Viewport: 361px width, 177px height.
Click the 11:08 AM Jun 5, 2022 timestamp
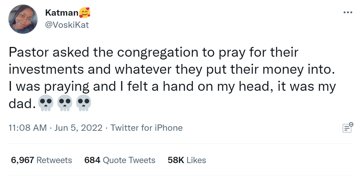coord(55,128)
